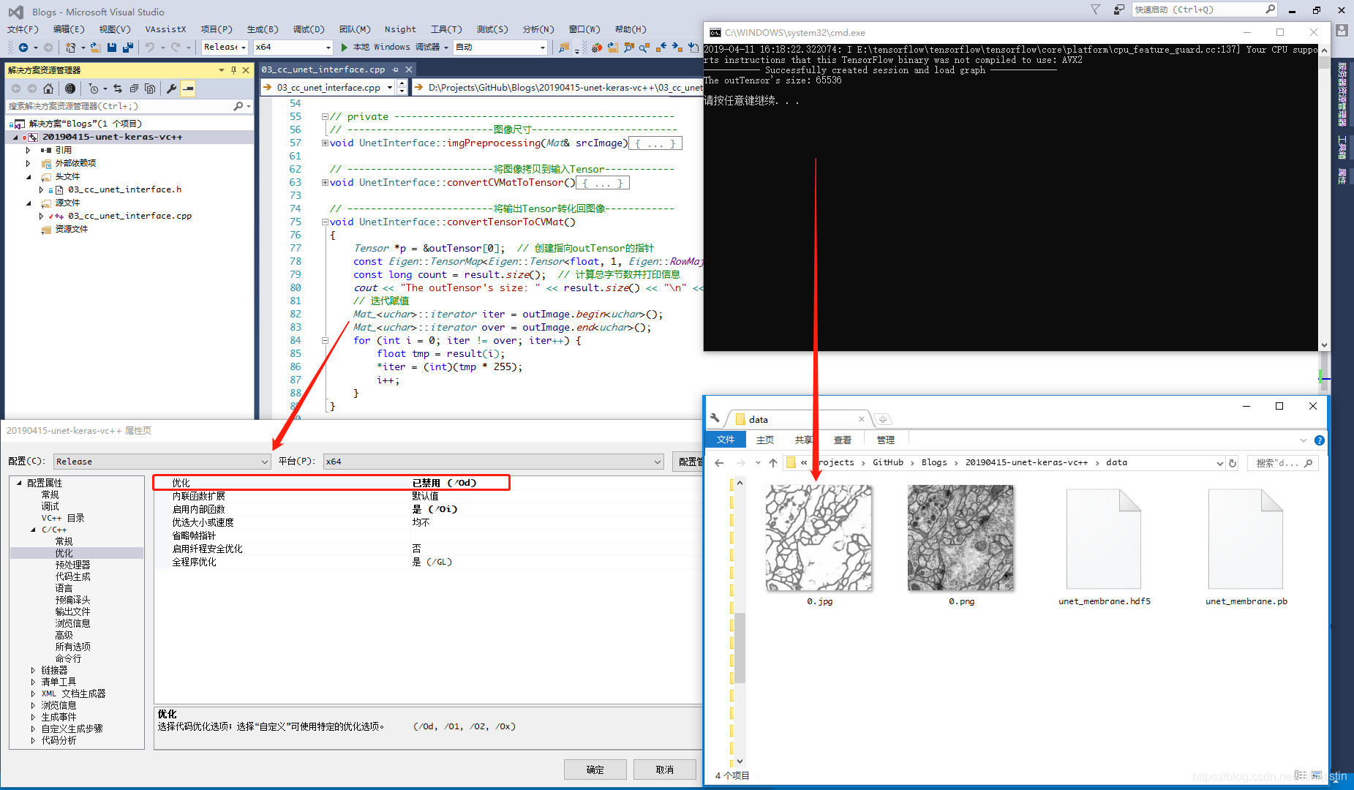
Task: Pin the Solution Explorer panel
Action: coord(233,70)
